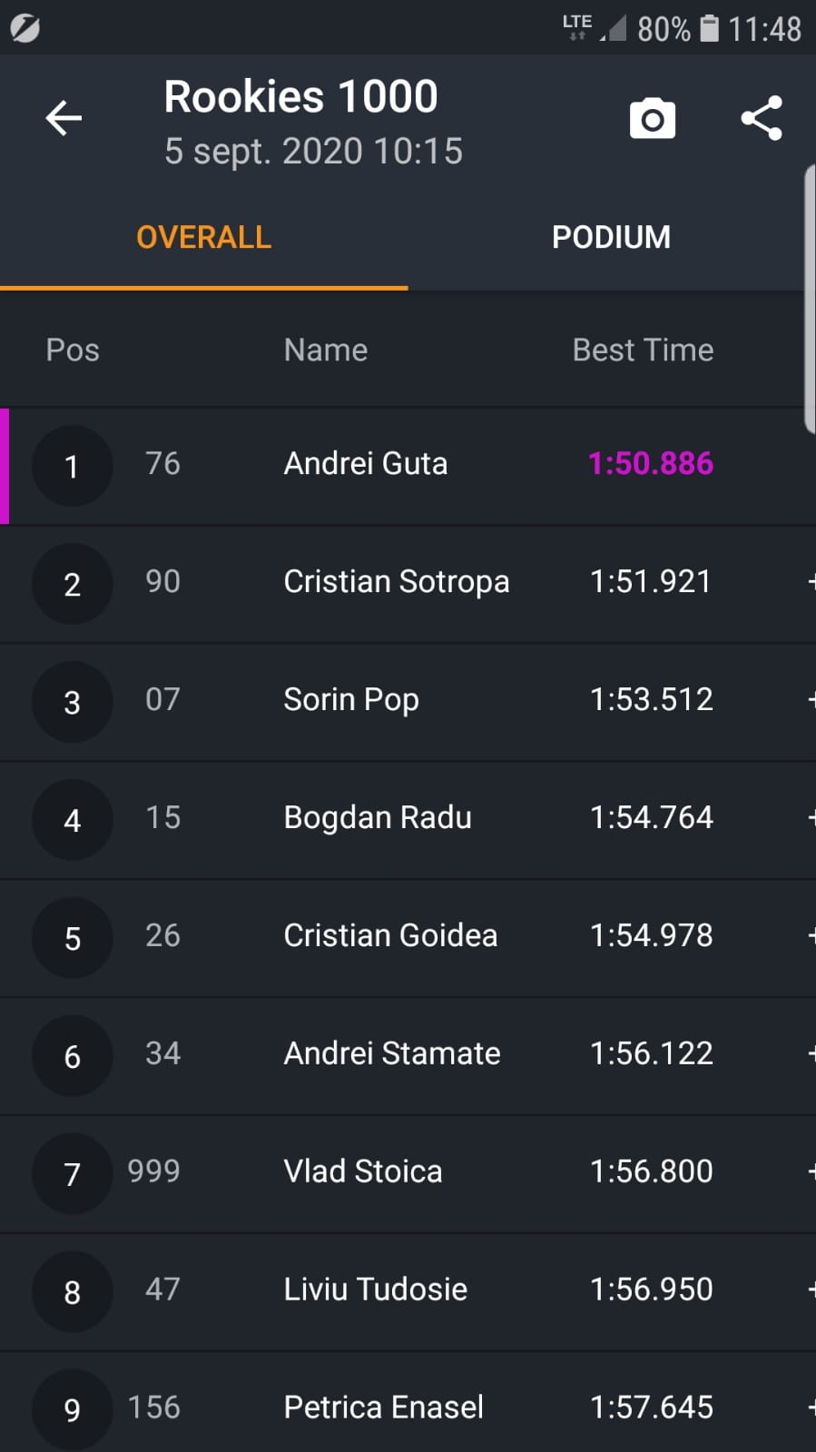Tap the back arrow icon
The width and height of the screenshot is (816, 1452).
64,118
